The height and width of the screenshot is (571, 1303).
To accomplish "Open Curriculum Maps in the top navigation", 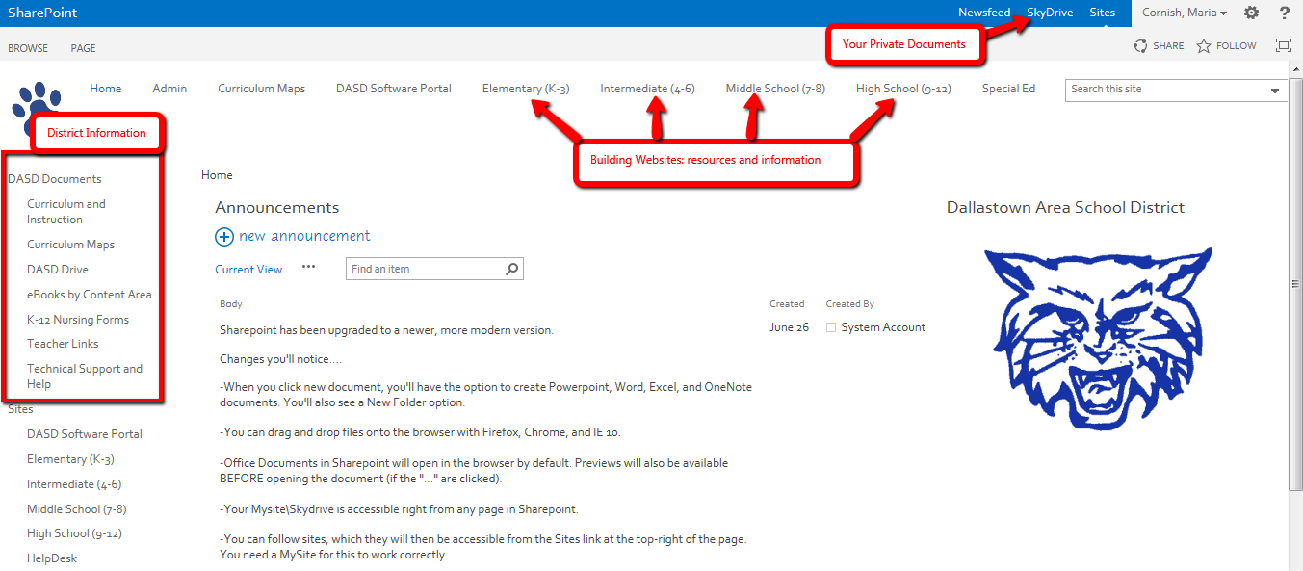I will (x=261, y=89).
